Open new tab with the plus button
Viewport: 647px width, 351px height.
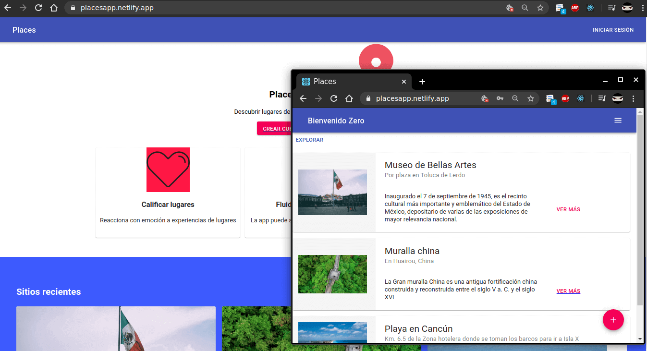coord(422,82)
